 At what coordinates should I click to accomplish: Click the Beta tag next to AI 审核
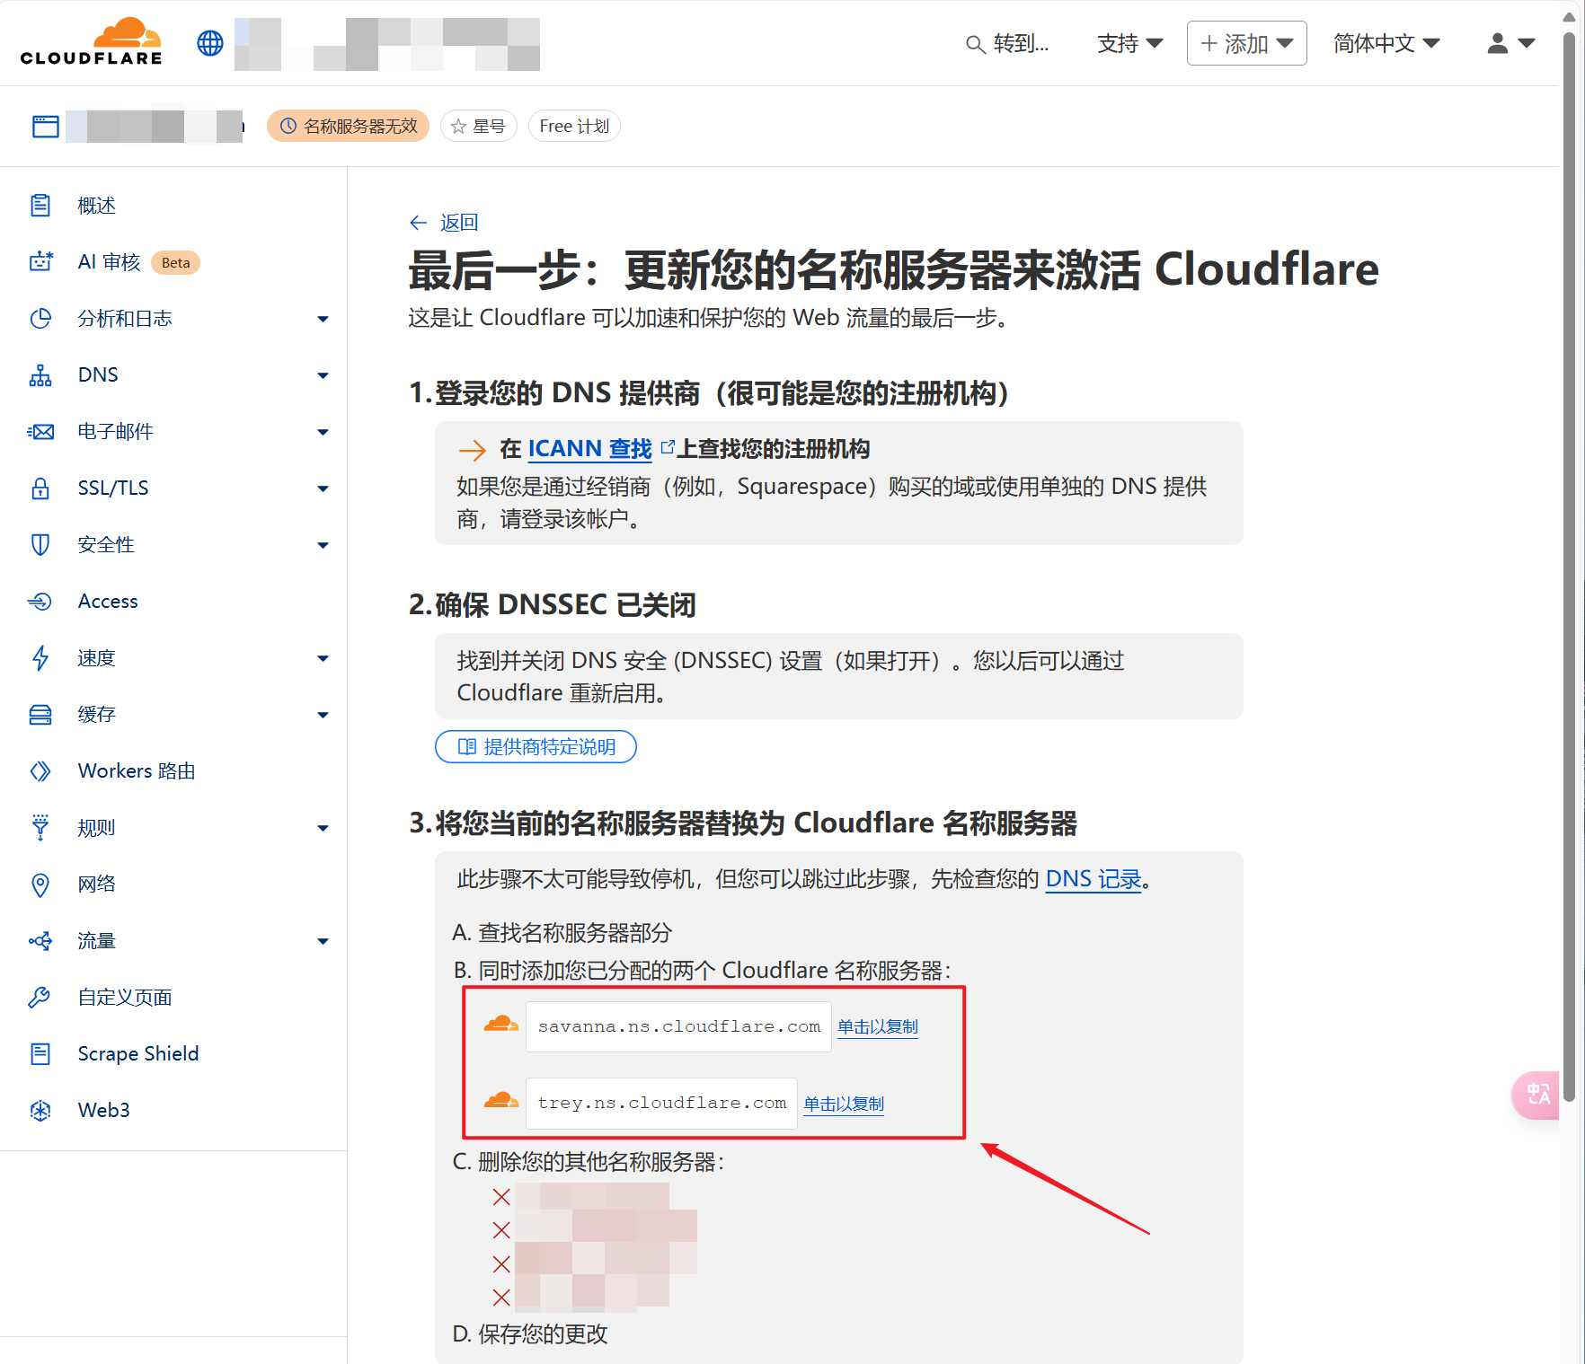coord(175,262)
